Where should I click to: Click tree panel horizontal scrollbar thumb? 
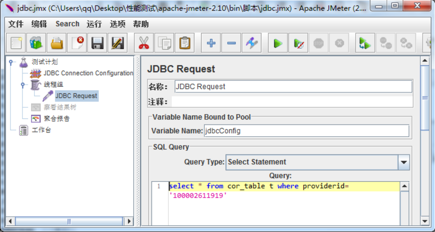69,221
